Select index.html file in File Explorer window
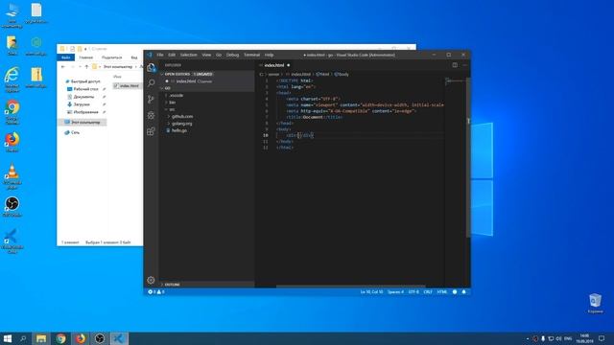Screen dimensions: 614x345 [x=127, y=85]
